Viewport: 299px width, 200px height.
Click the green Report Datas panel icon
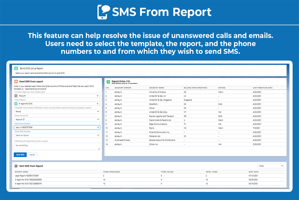click(x=109, y=81)
